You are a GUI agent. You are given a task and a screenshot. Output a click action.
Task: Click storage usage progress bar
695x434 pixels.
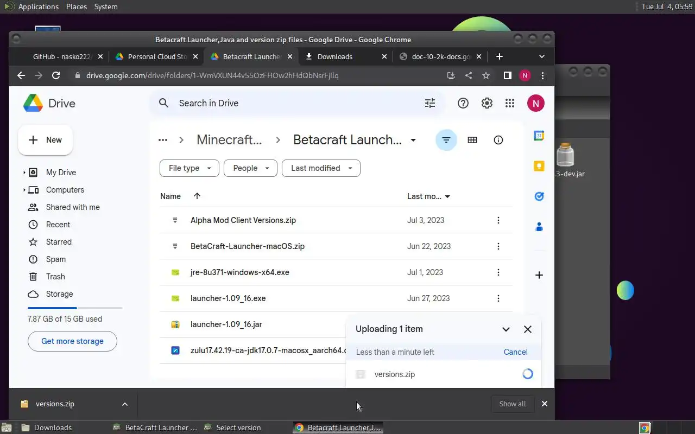(75, 308)
